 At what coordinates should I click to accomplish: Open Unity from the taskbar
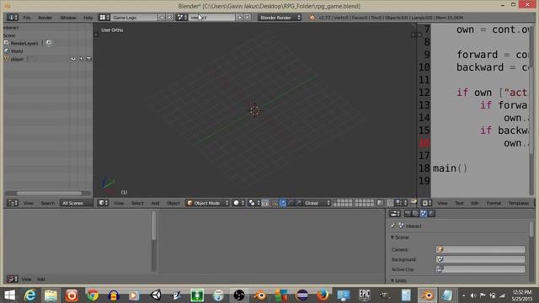pos(155,295)
